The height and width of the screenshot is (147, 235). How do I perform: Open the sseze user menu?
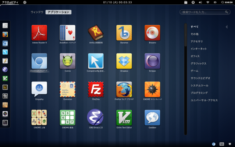pyautogui.click(x=227, y=2)
